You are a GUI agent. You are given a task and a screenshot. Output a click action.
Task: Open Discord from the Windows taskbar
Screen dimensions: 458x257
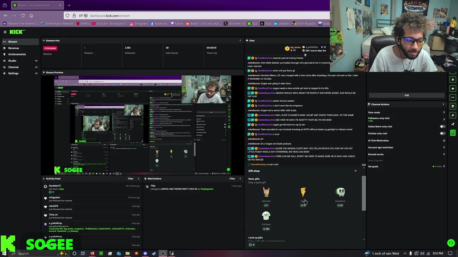click(145, 253)
